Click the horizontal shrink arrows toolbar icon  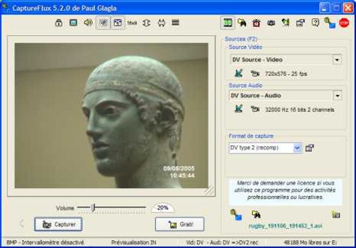(x=161, y=23)
